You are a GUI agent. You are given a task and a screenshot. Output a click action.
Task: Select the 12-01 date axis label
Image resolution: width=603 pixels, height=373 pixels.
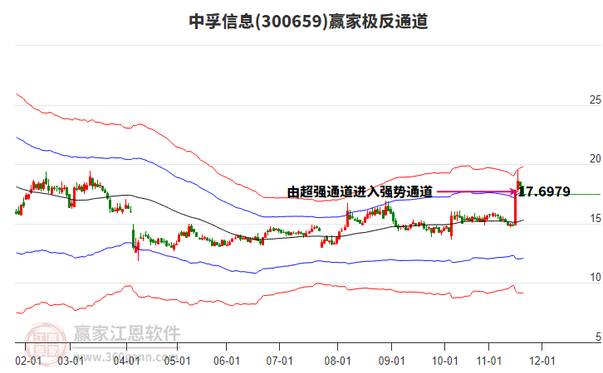pyautogui.click(x=542, y=361)
